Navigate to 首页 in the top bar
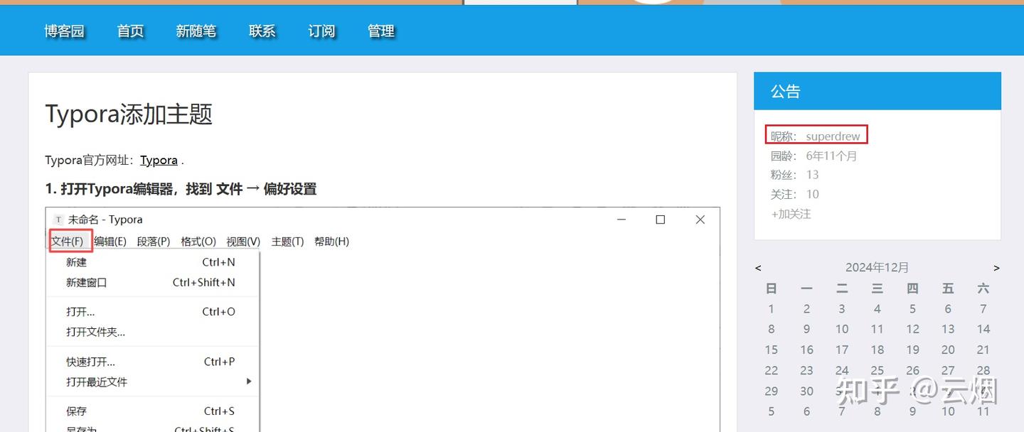Image resolution: width=1024 pixels, height=432 pixels. [x=129, y=31]
